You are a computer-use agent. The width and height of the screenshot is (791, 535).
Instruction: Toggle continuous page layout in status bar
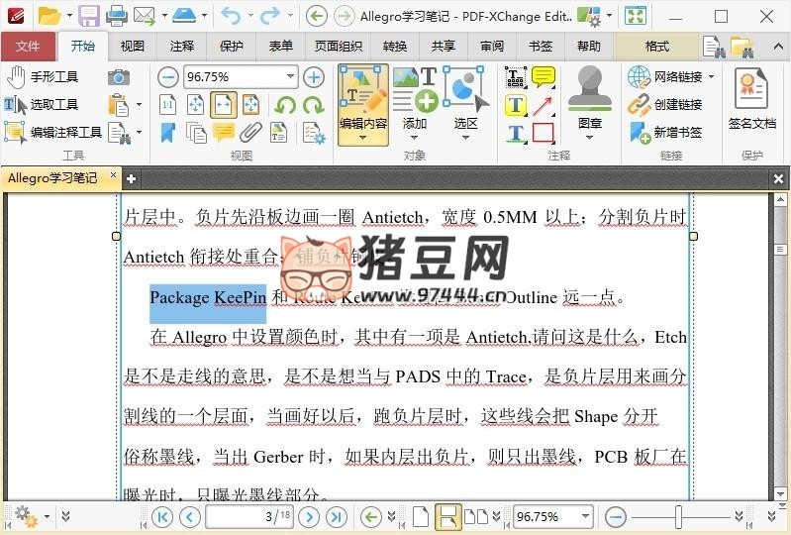(448, 516)
